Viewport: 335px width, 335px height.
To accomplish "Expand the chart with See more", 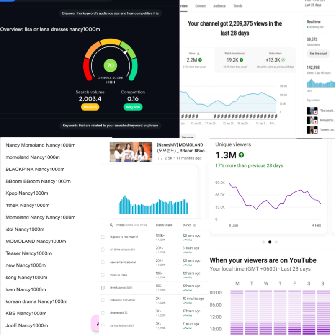I will click(x=188, y=137).
